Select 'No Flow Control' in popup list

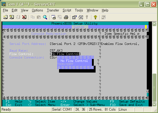[x=74, y=61]
